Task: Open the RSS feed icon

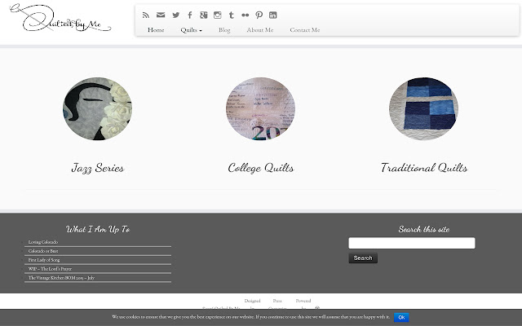Action: pos(146,15)
